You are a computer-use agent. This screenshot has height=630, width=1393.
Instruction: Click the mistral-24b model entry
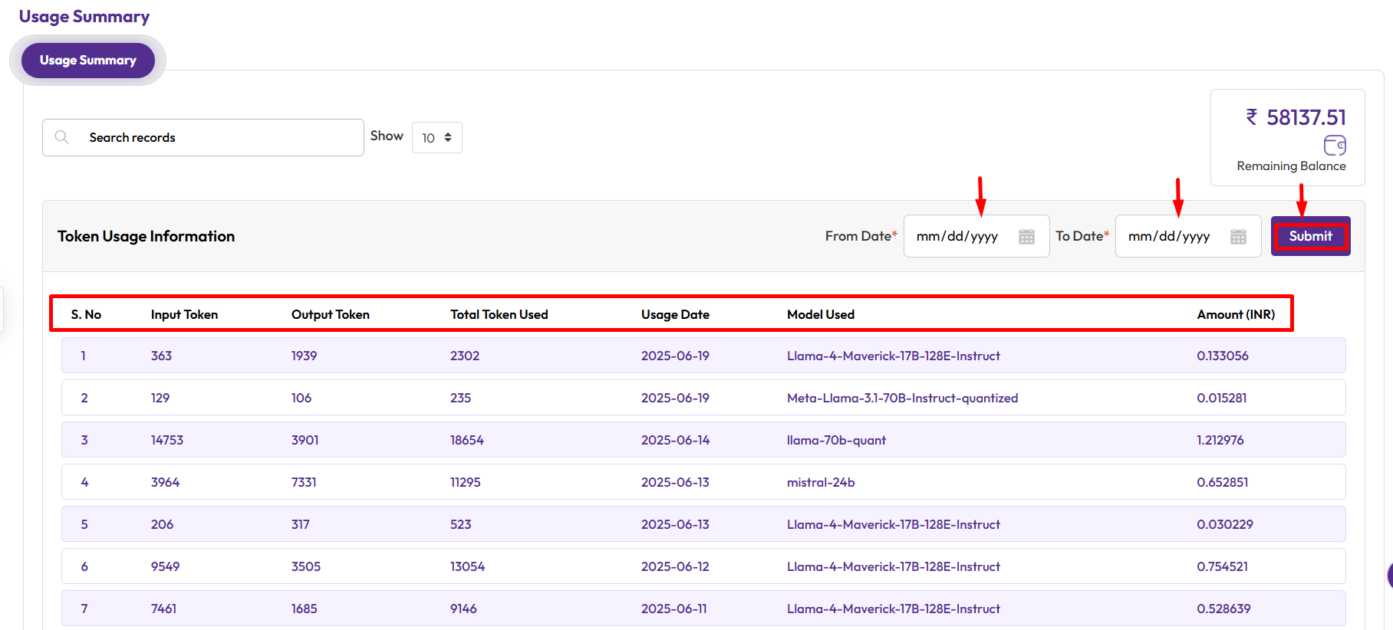tap(820, 482)
